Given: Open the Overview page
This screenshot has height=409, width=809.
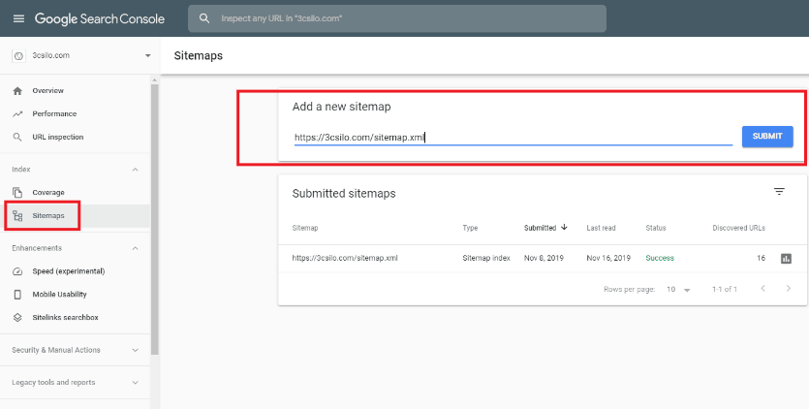Looking at the screenshot, I should click(x=47, y=90).
